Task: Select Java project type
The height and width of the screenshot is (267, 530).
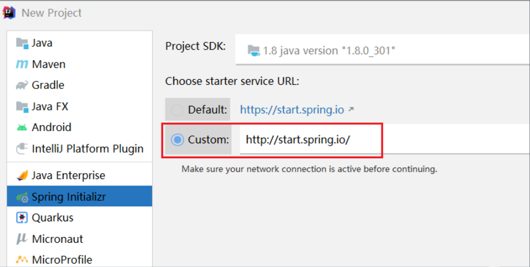Action: [79, 43]
